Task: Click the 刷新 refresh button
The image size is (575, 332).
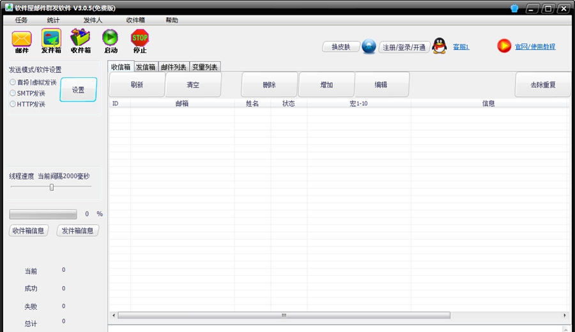Action: (x=137, y=85)
